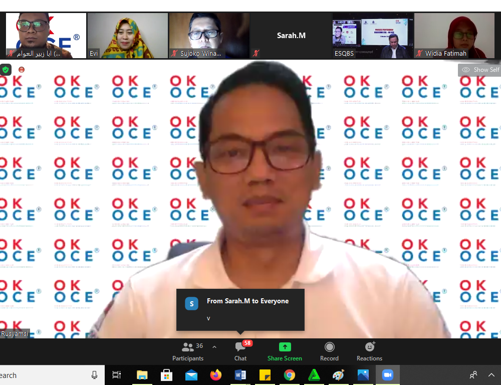
Task: Select Widia Fatimah's video thumbnail
Action: tap(454, 36)
